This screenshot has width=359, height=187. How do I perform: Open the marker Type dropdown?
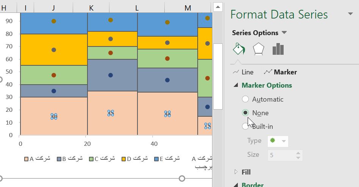click(283, 141)
